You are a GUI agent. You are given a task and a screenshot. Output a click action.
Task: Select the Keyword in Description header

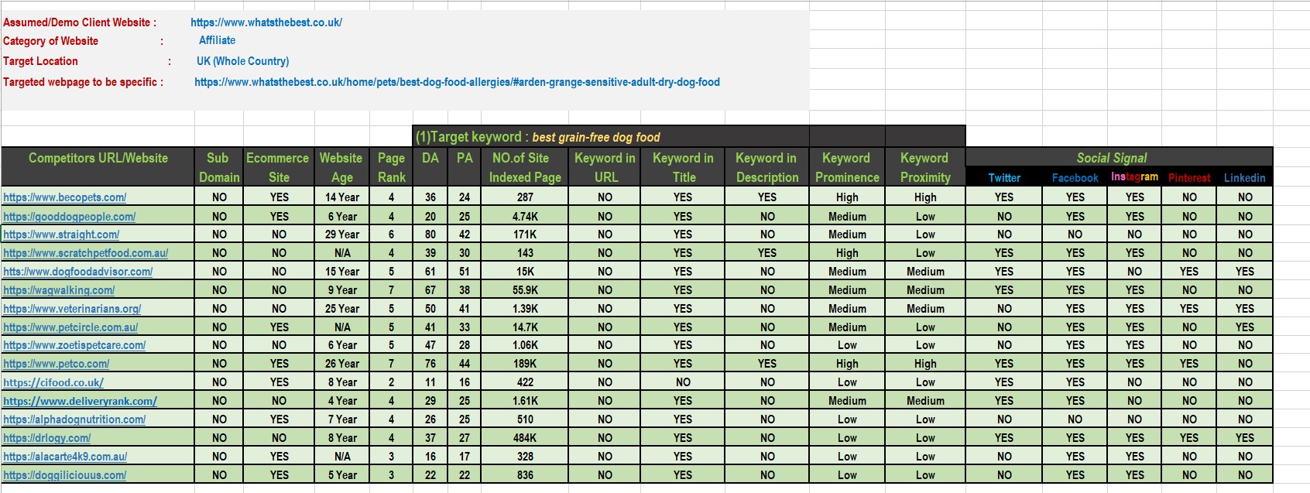[766, 167]
